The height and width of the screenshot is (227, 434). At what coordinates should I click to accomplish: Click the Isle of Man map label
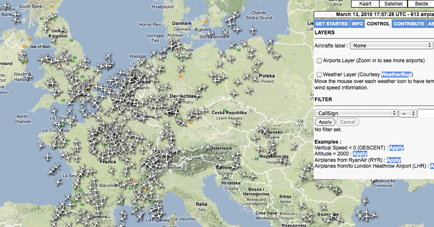click(x=40, y=47)
